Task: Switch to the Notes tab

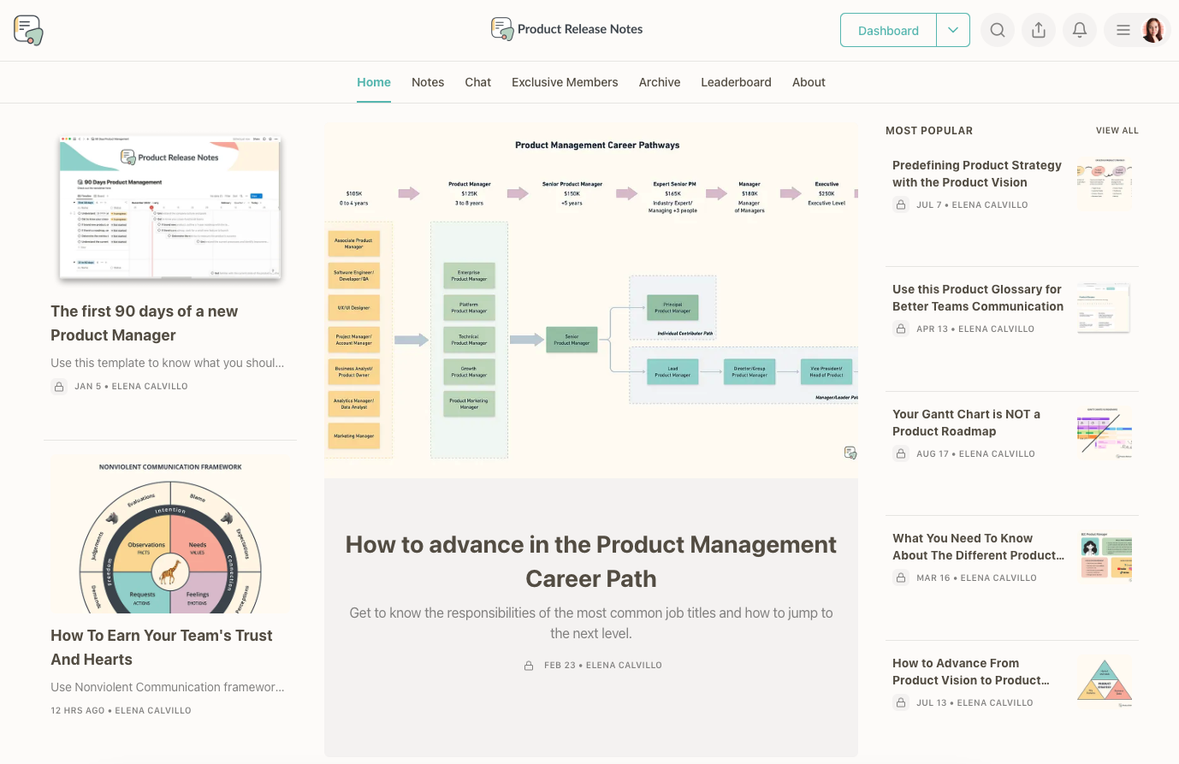Action: (x=428, y=82)
